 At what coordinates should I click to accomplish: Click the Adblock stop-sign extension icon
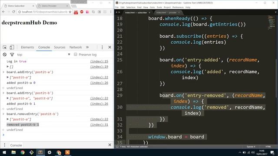point(82,12)
